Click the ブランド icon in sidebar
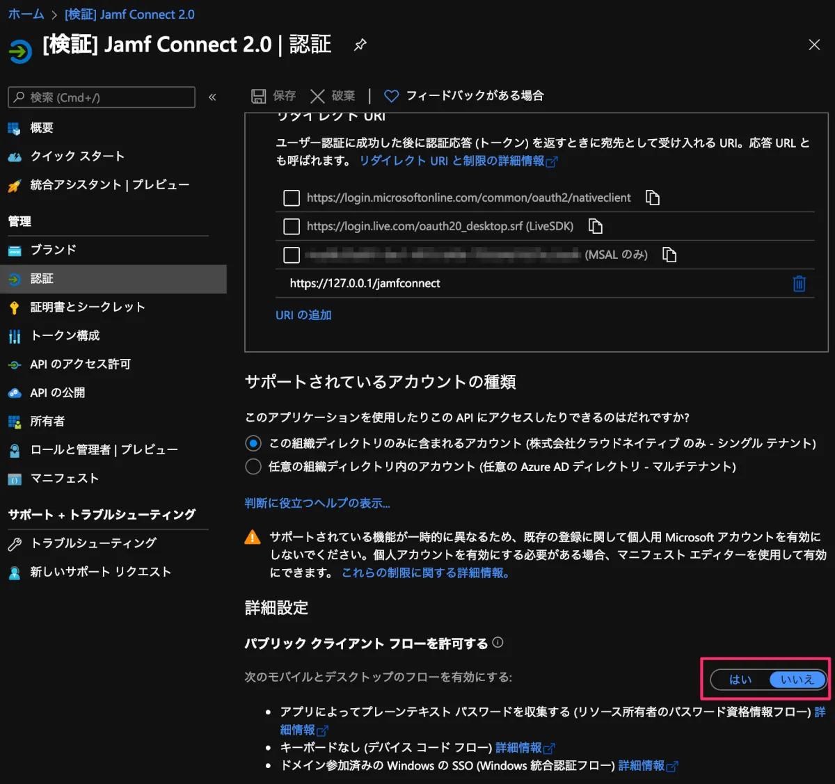The width and height of the screenshot is (835, 784). click(15, 250)
